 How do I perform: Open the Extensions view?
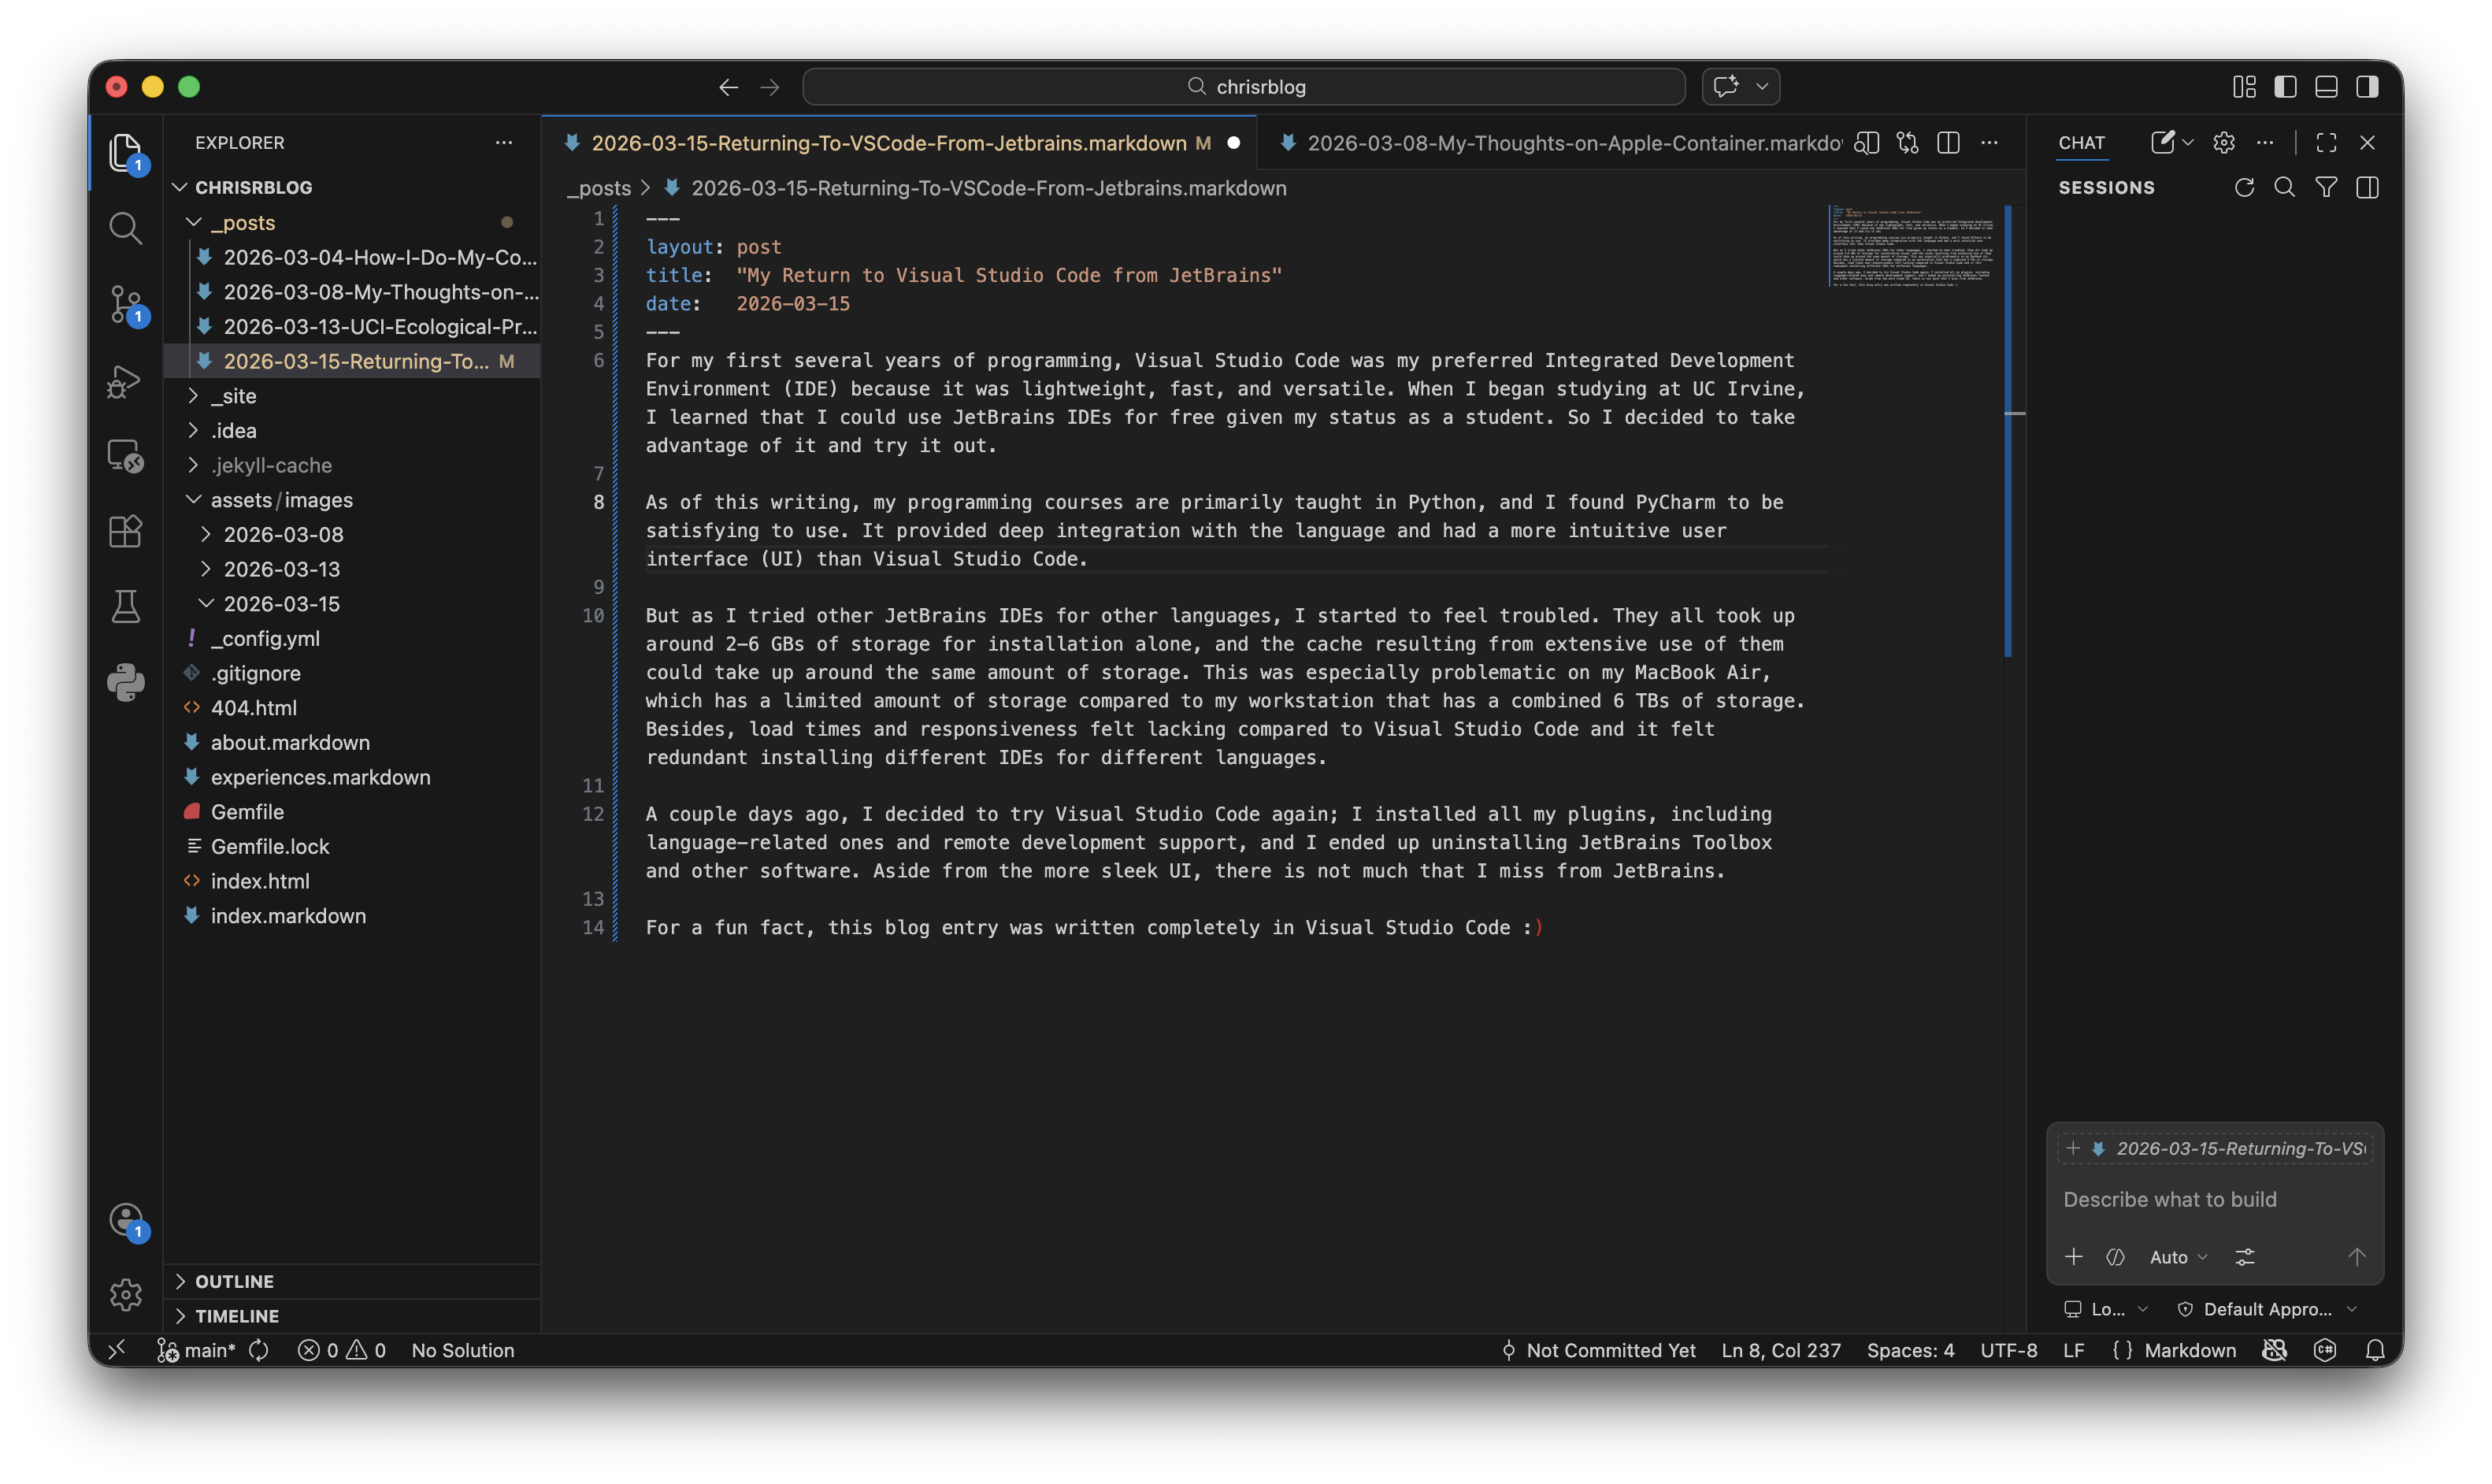[x=125, y=531]
